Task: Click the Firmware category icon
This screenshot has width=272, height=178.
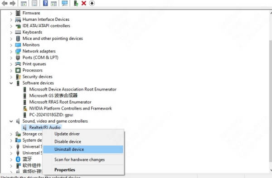Action: point(18,13)
